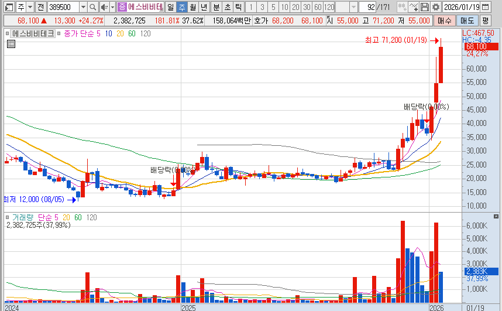The image size is (502, 311).
Task: Open the stock search magnifier
Action: point(93,6)
